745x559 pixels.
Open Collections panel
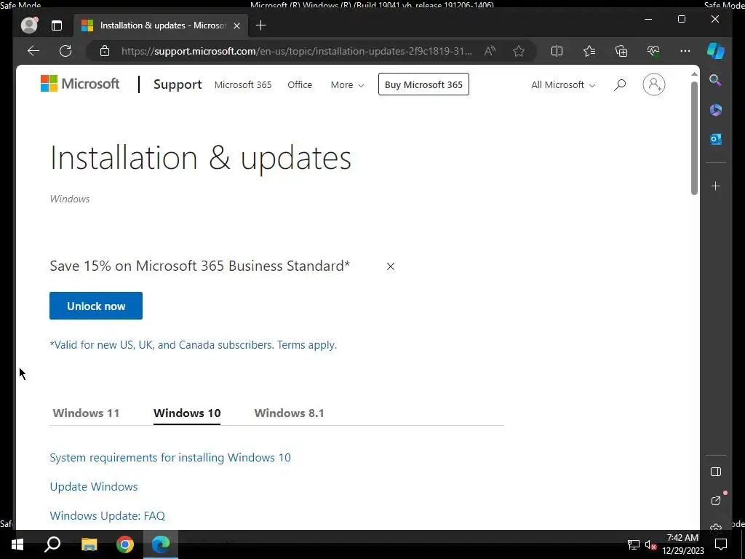tap(621, 51)
